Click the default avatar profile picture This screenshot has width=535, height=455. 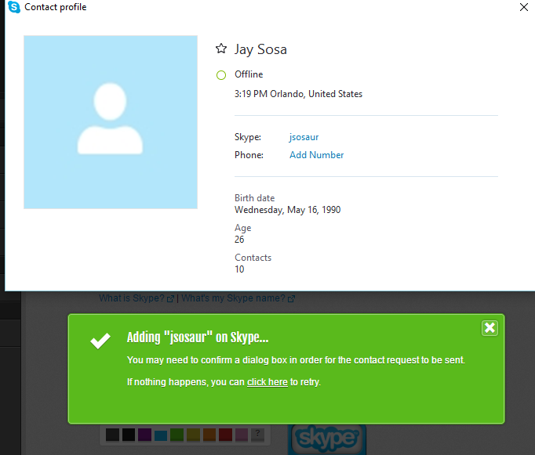click(x=111, y=122)
